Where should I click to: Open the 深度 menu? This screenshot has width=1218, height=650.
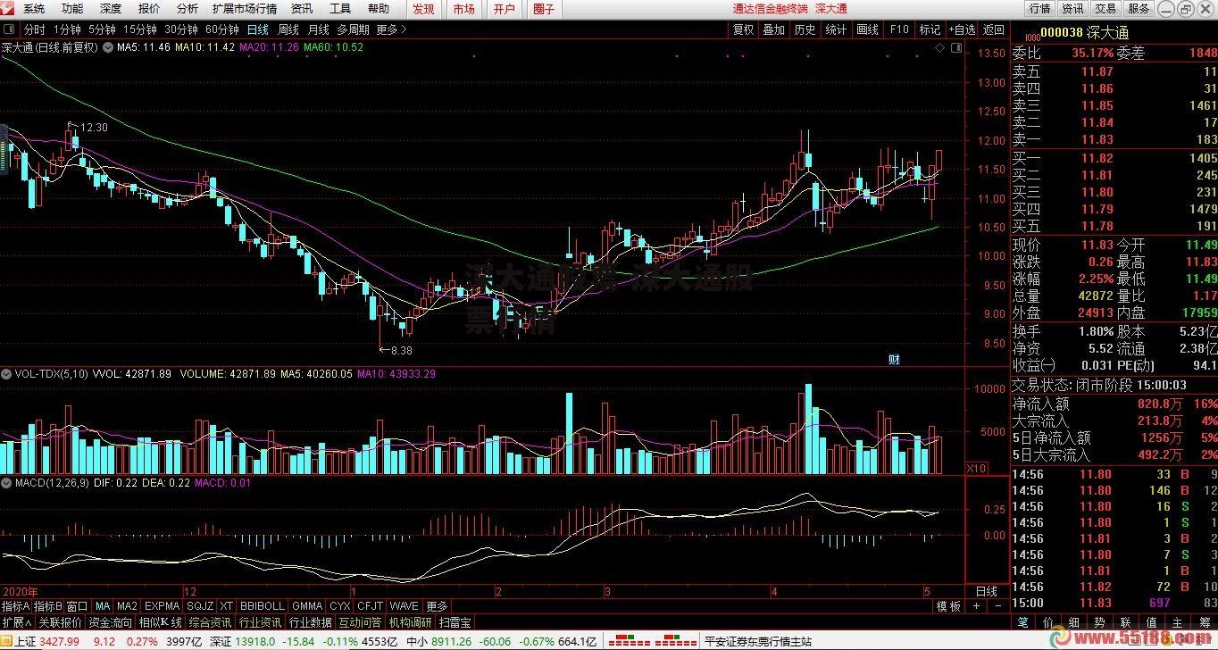111,8
